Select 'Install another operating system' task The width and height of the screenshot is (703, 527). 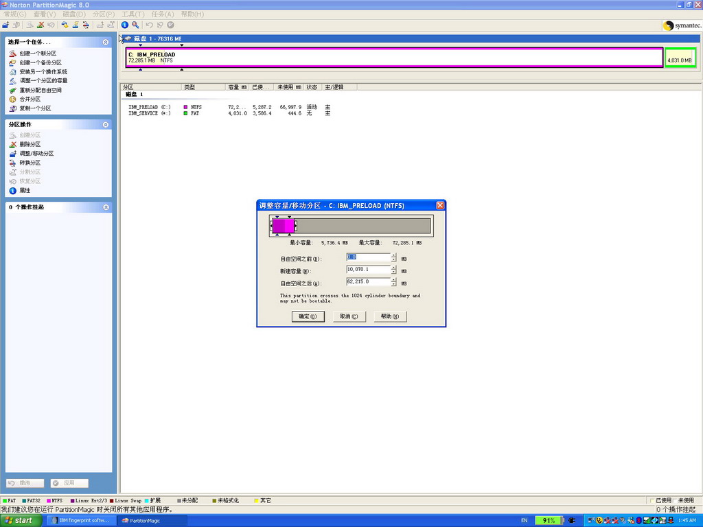pyautogui.click(x=43, y=71)
